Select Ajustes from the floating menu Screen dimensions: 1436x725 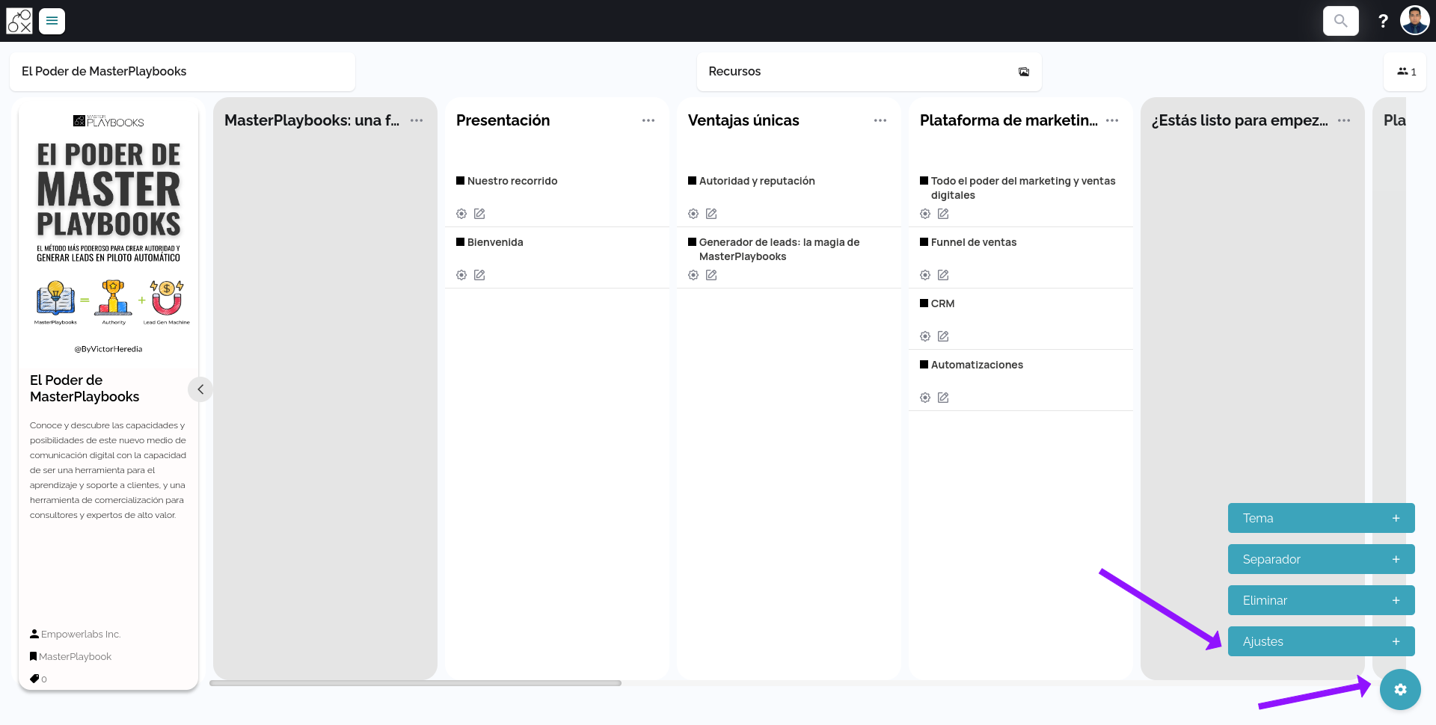(x=1322, y=641)
